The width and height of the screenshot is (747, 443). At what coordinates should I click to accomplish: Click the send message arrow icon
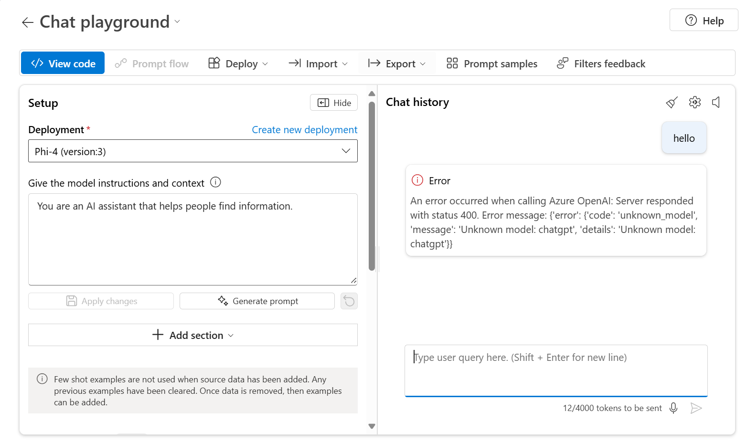click(x=696, y=408)
